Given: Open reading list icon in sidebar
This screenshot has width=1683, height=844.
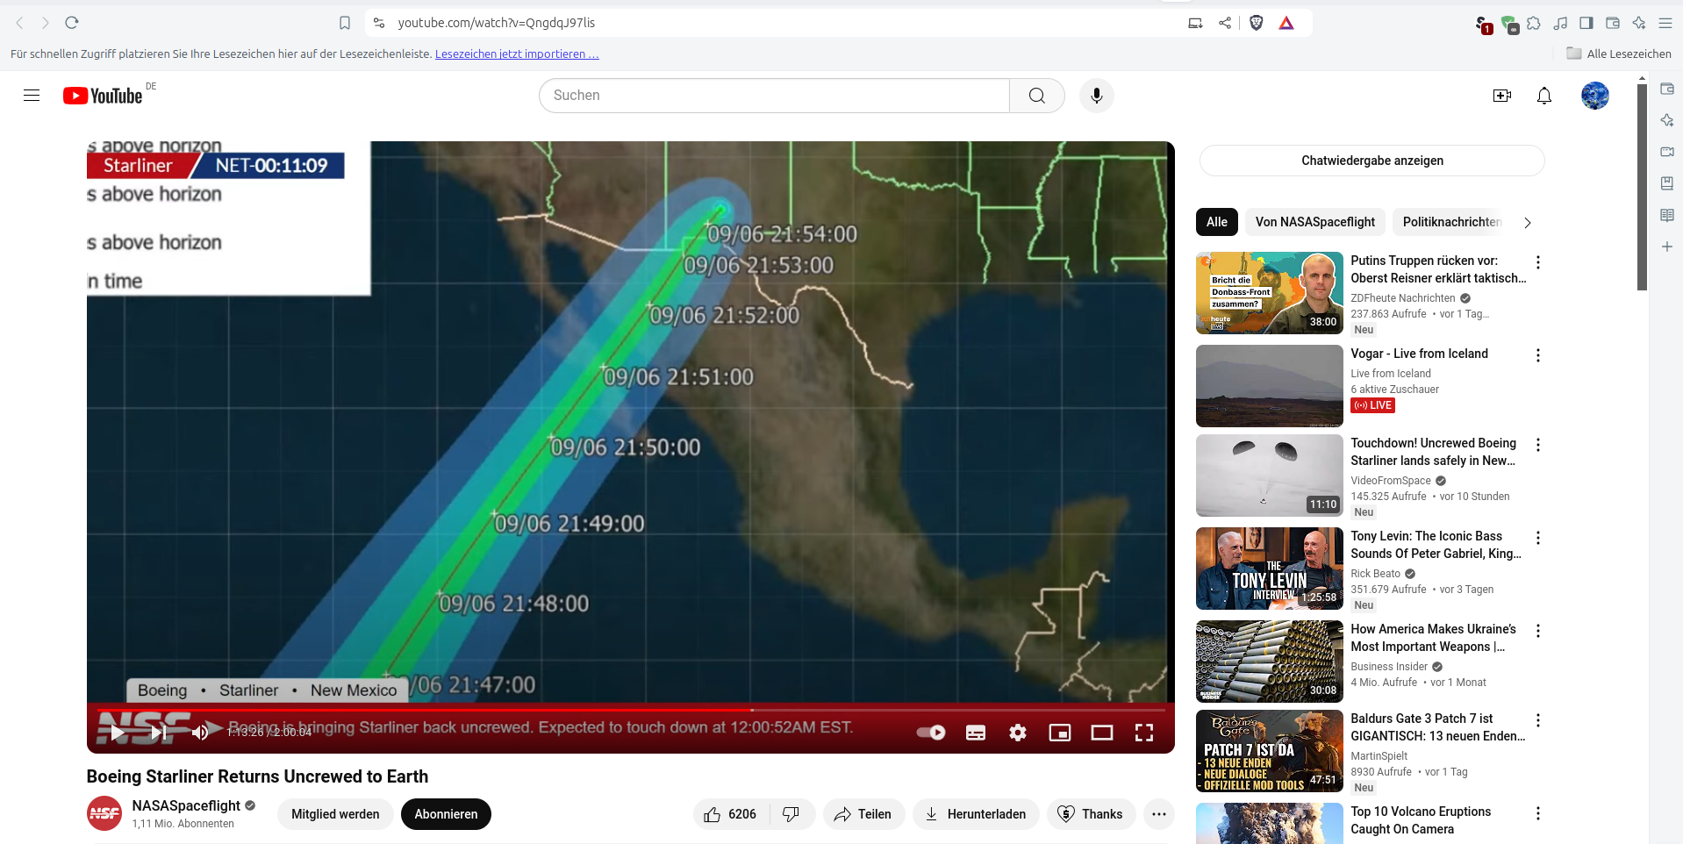Looking at the screenshot, I should tap(1667, 215).
